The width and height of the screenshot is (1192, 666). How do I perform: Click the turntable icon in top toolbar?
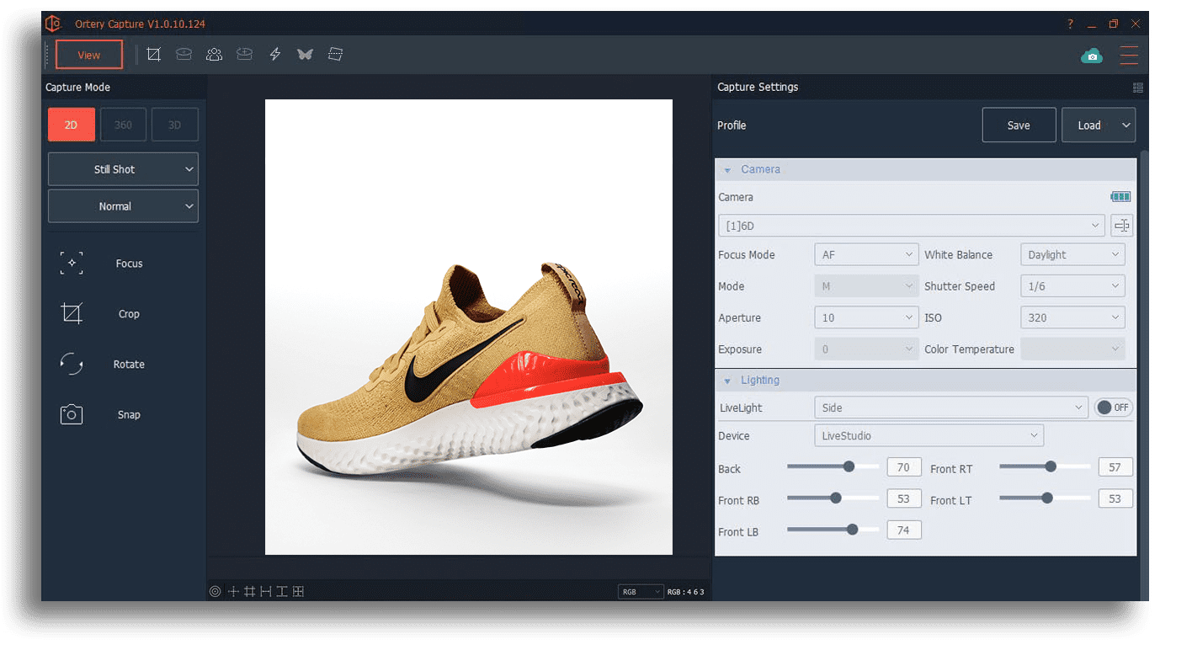pyautogui.click(x=184, y=55)
